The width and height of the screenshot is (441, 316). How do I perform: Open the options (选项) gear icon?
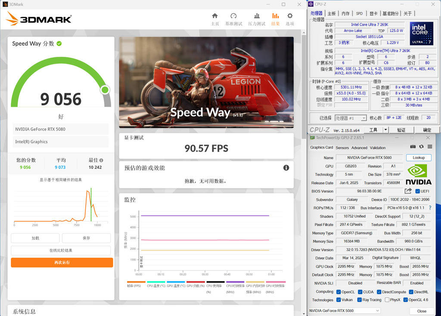[x=290, y=16]
